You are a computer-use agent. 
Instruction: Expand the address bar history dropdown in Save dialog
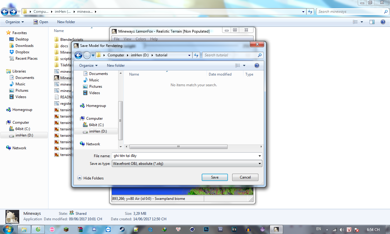189,55
